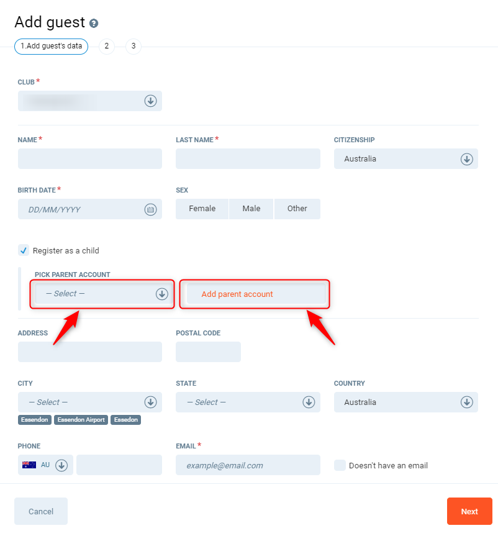Viewport: 498px width, 541px height.
Task: Open the Country dropdown
Action: (405, 402)
